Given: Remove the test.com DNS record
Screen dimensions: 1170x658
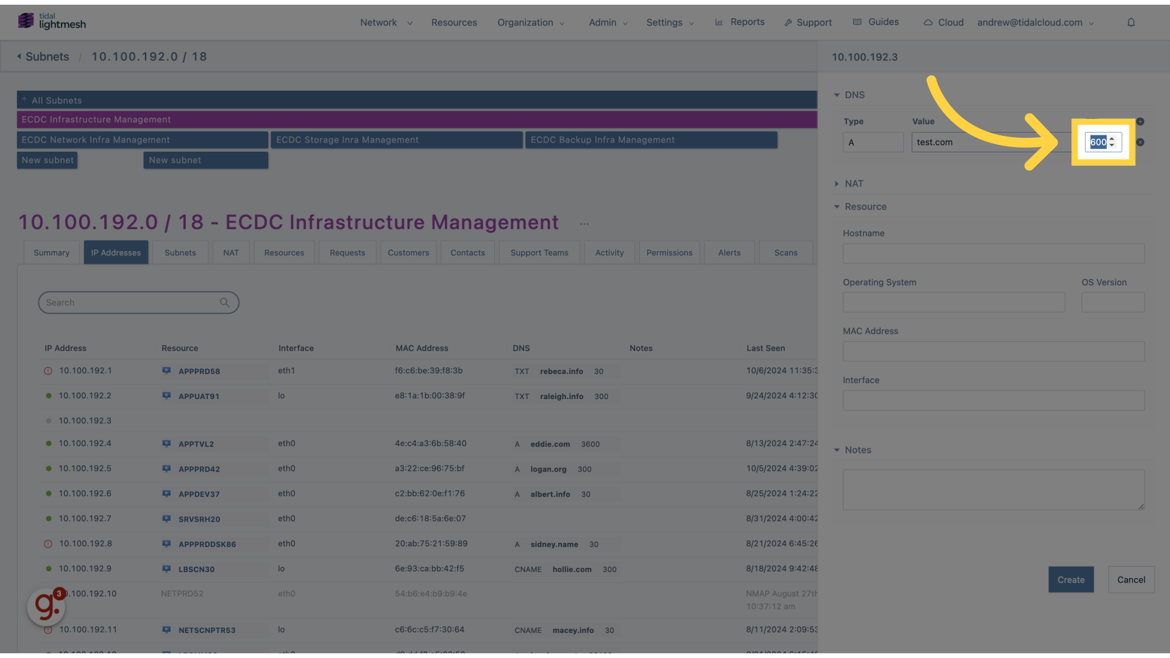Looking at the screenshot, I should (1140, 142).
